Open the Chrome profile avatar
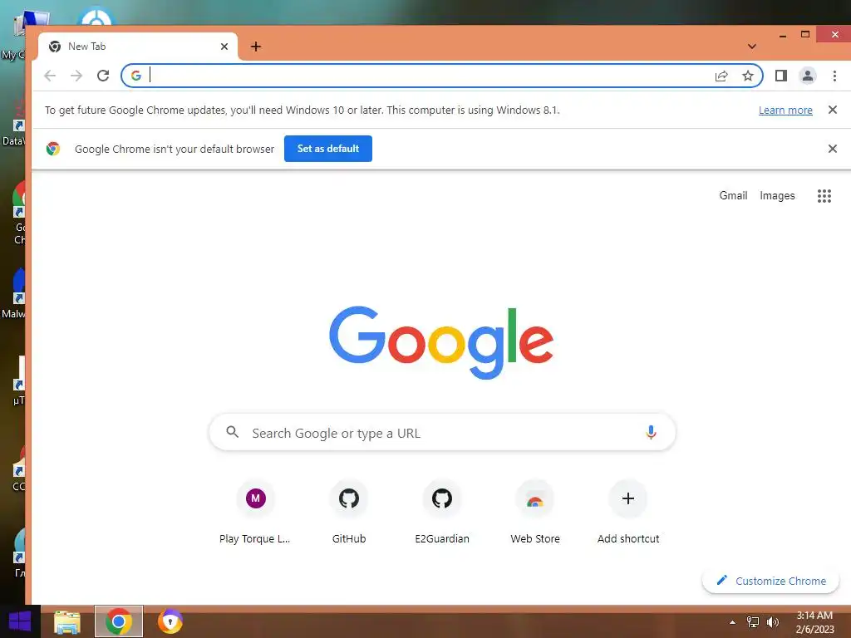 tap(808, 76)
